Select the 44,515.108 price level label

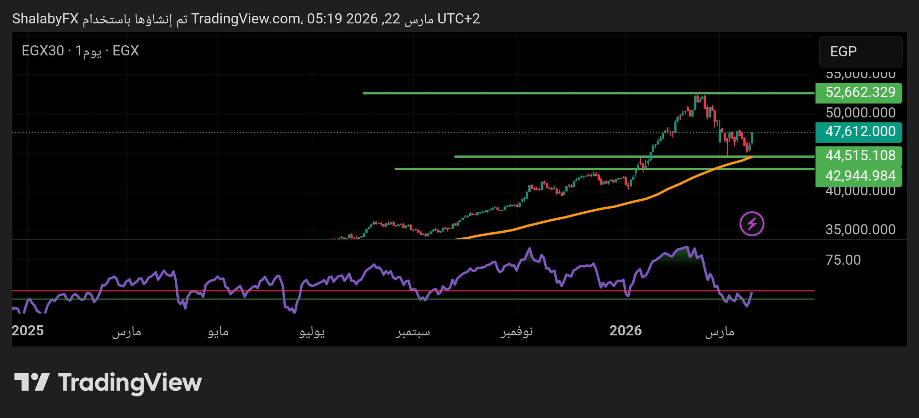(859, 155)
